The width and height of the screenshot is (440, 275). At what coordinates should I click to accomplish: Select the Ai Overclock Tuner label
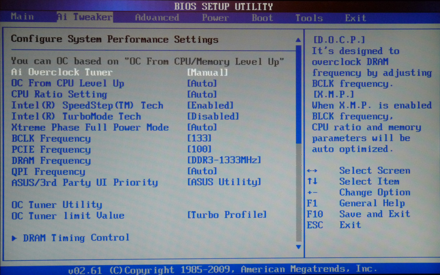[x=62, y=72]
